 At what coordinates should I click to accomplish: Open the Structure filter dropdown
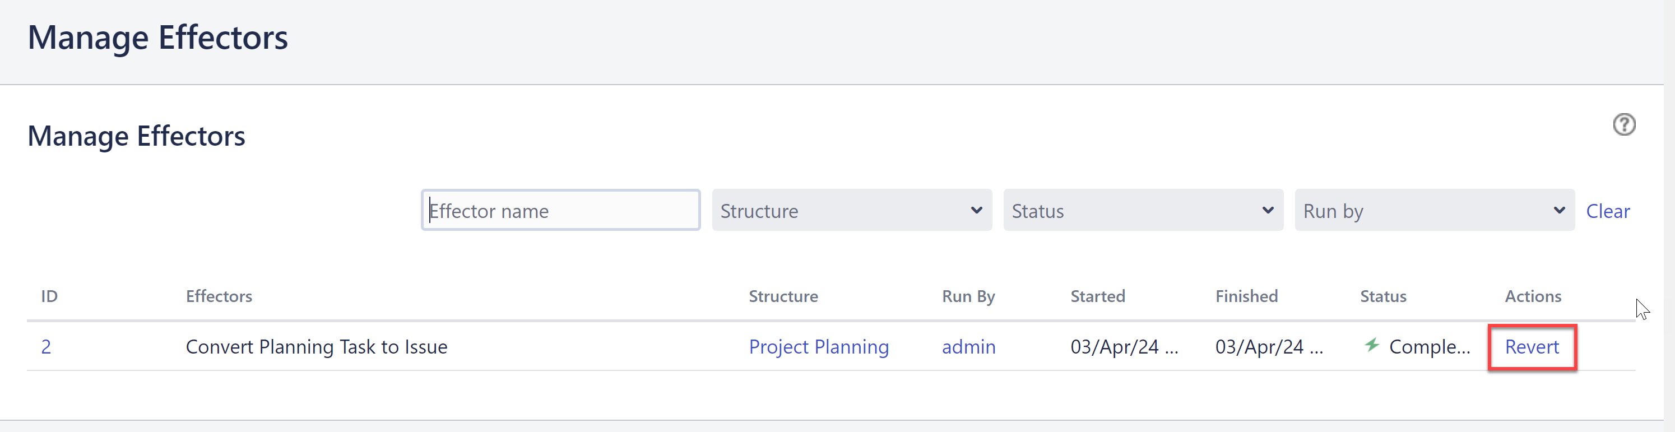tap(851, 210)
